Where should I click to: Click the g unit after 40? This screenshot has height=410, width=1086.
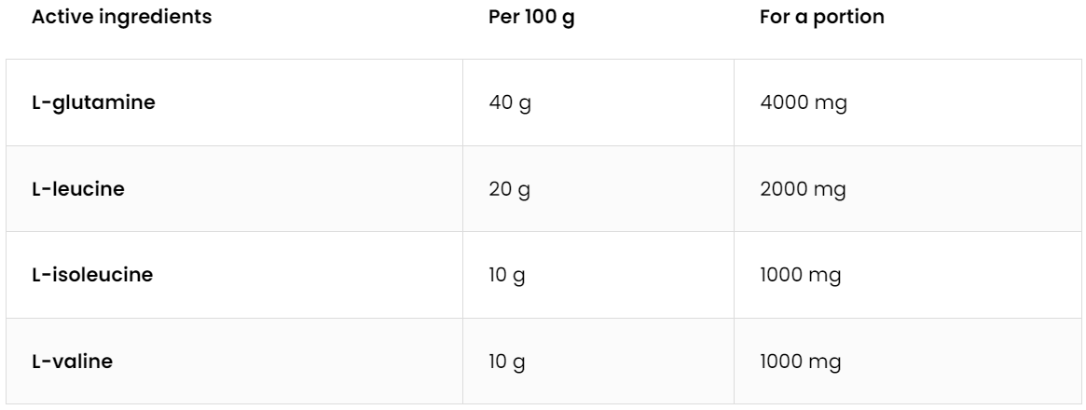[x=524, y=103]
